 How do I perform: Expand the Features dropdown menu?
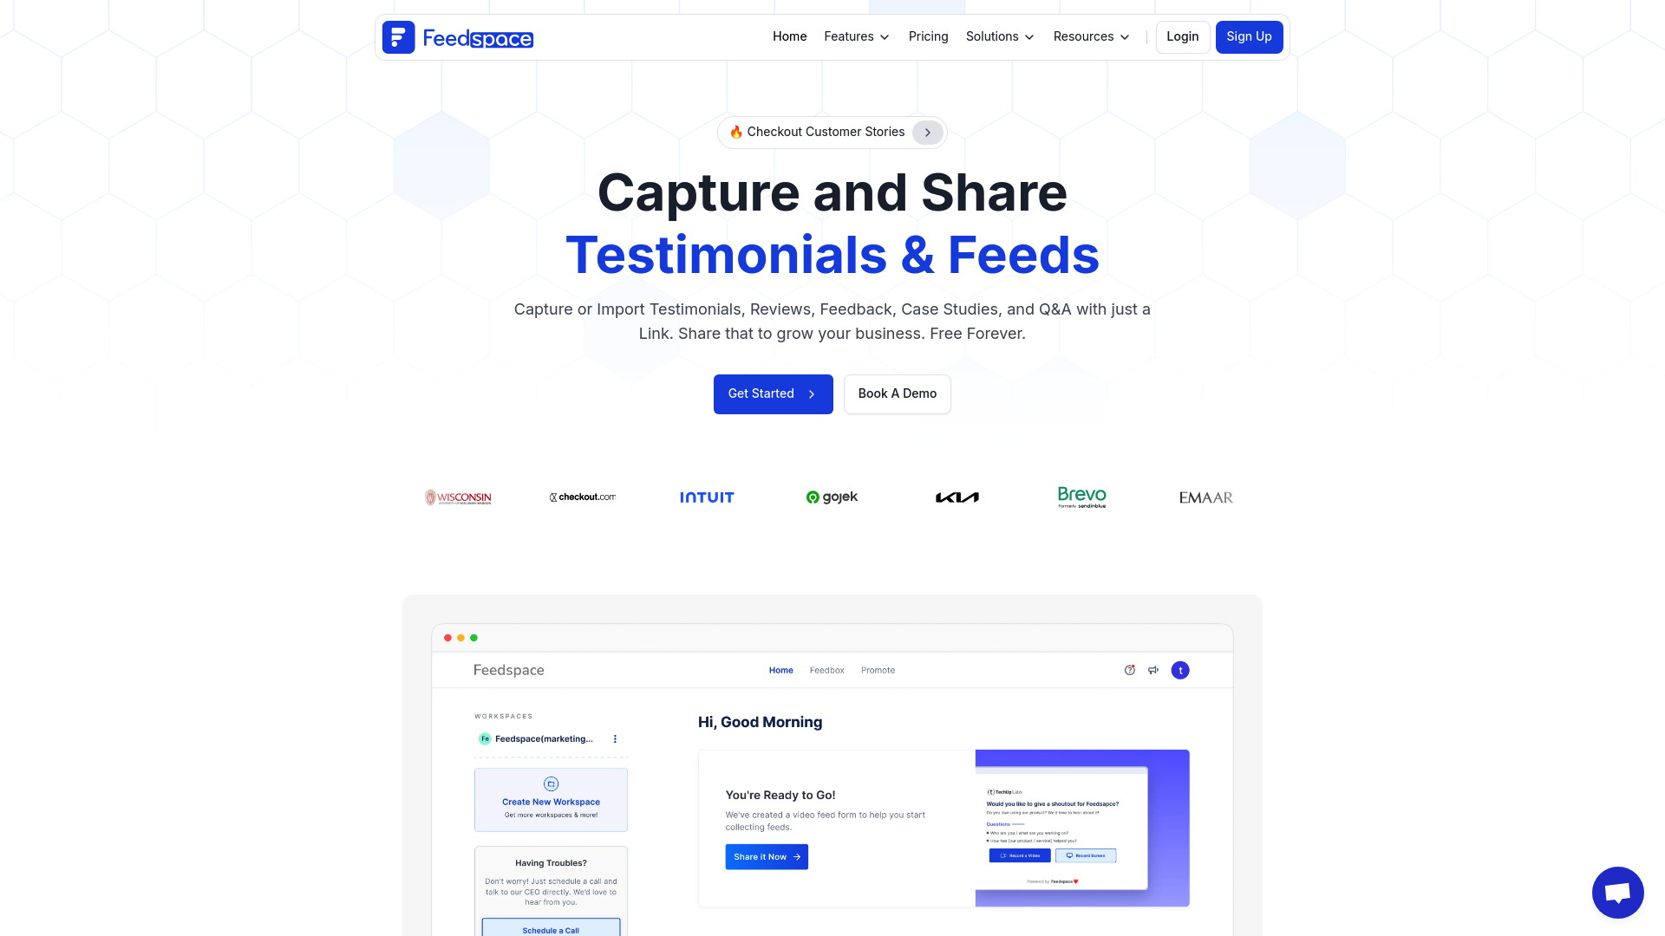point(857,36)
